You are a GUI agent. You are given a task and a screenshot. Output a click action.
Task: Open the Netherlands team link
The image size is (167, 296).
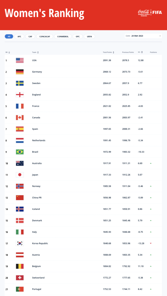tap(39, 140)
